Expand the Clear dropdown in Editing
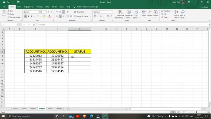Screen dimensions: 211x119 (168, 17)
